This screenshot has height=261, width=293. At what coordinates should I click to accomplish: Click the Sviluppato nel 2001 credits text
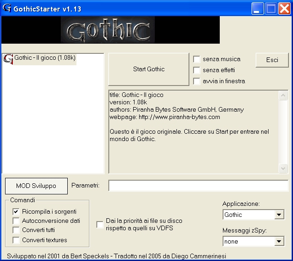click(117, 256)
